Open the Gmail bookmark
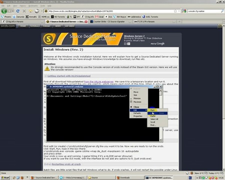 click(99, 17)
